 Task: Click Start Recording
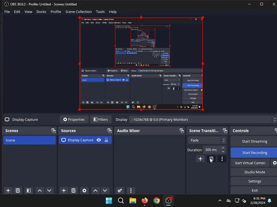coord(254,153)
